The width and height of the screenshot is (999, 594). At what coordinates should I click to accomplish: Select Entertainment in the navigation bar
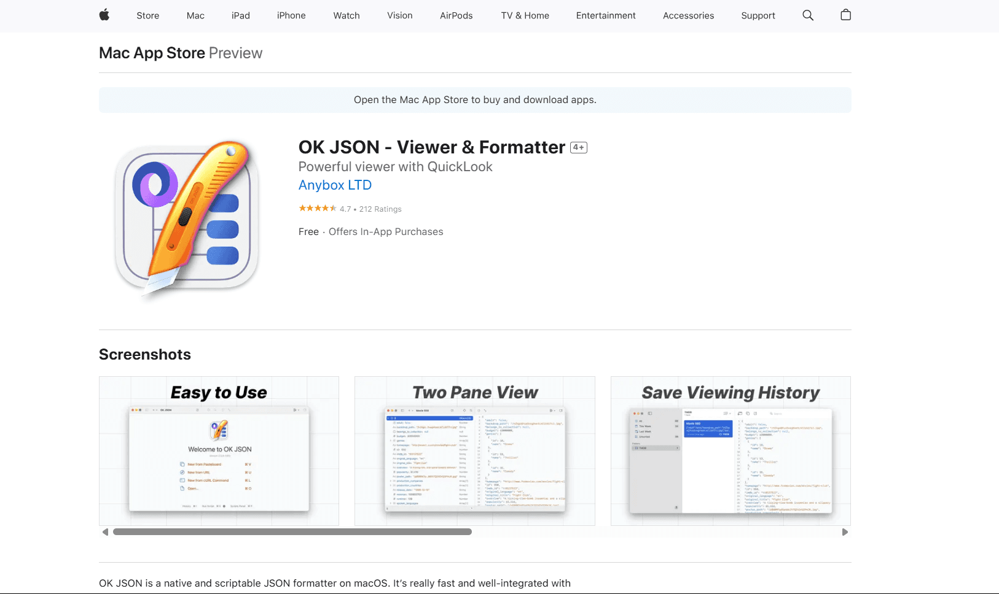click(x=606, y=15)
